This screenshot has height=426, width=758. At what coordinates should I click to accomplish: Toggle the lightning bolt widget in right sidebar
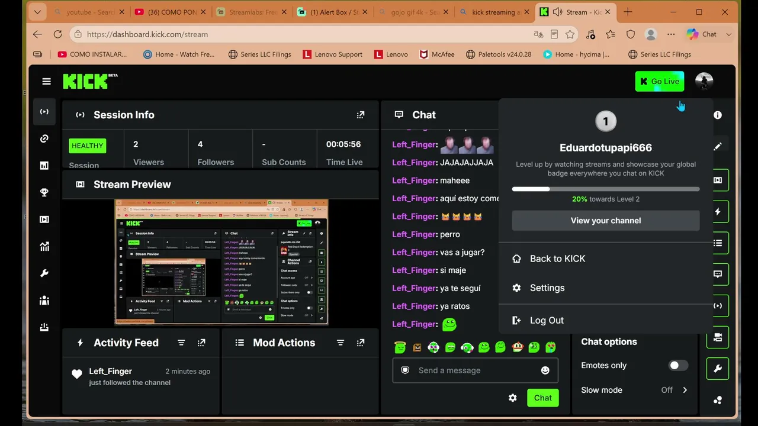click(718, 212)
